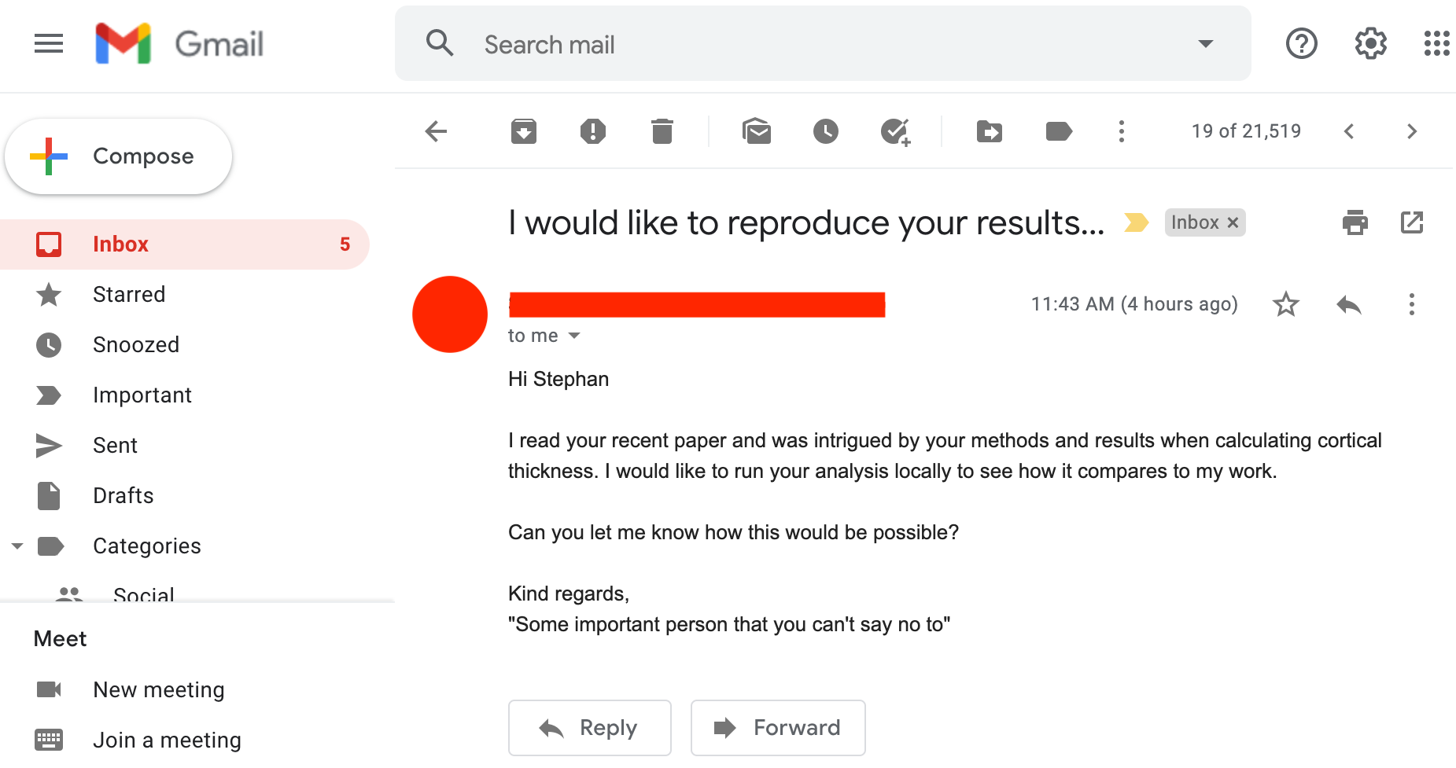Click the red sender avatar circle

(450, 314)
